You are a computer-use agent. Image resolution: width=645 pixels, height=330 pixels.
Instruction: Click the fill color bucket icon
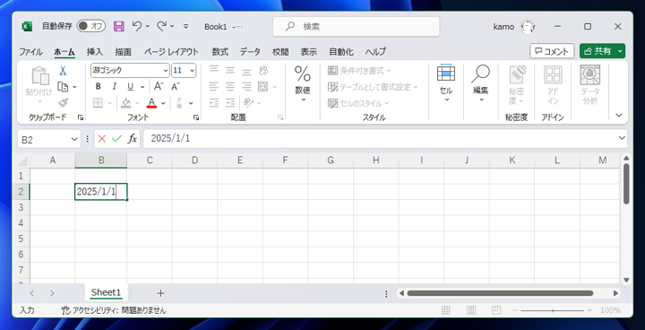pyautogui.click(x=126, y=103)
